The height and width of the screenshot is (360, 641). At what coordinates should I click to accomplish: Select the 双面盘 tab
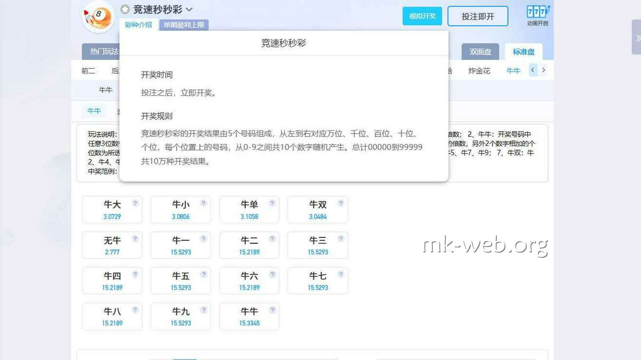click(480, 52)
